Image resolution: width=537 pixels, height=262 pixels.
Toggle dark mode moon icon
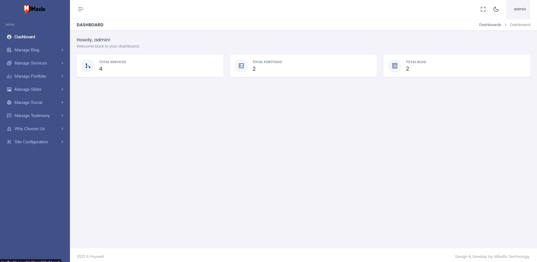[496, 9]
